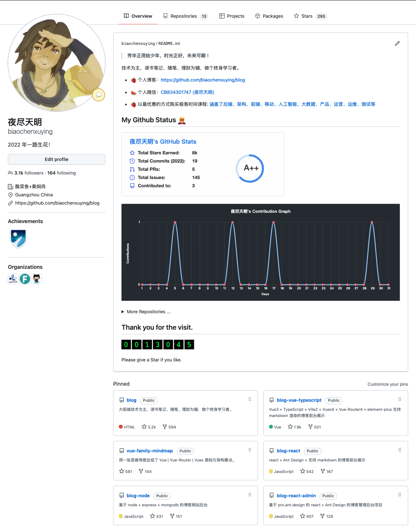Image resolution: width=416 pixels, height=531 pixels.
Task: Open the 407 stars on blog-react-admin
Action: click(307, 516)
